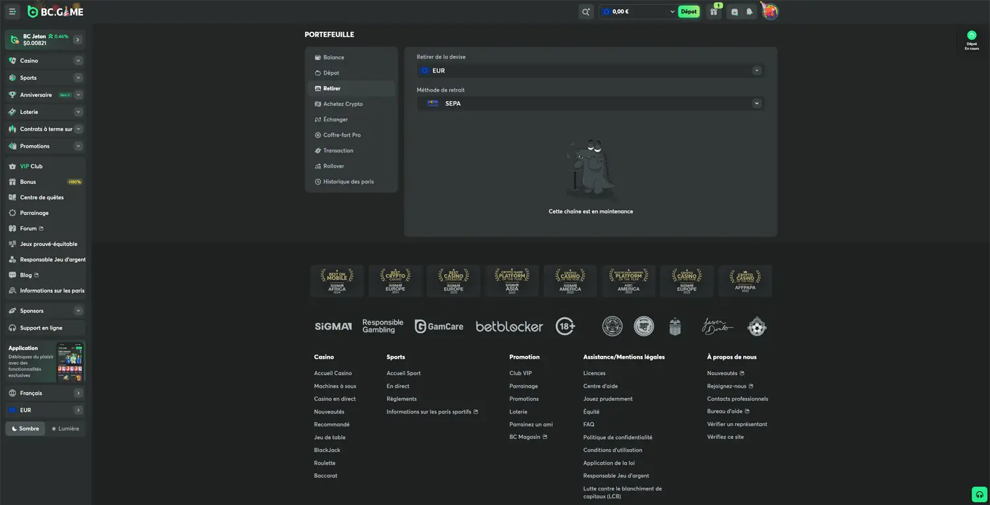This screenshot has height=505, width=990.
Task: Expand the header balance dropdown
Action: pos(672,12)
